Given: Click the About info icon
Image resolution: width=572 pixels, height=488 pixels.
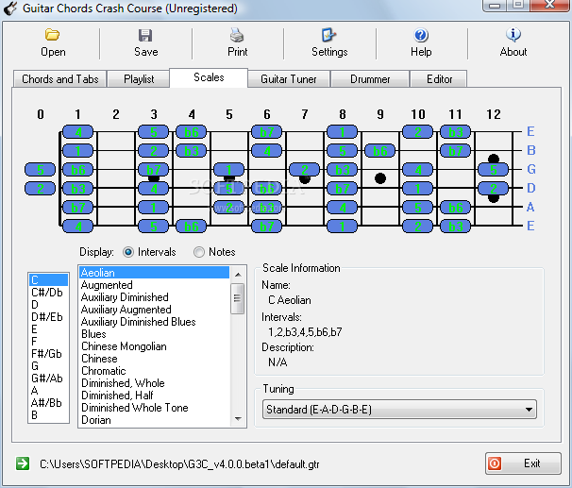Looking at the screenshot, I should 513,35.
